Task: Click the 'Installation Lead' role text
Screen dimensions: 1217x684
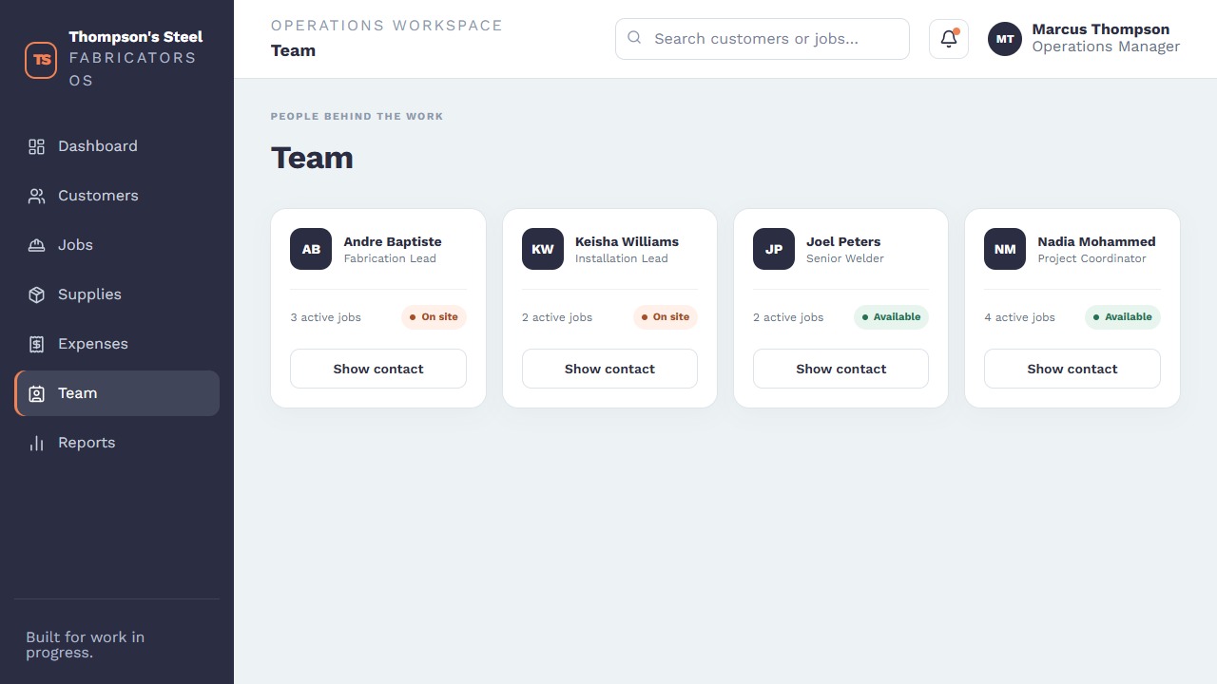Action: click(622, 258)
